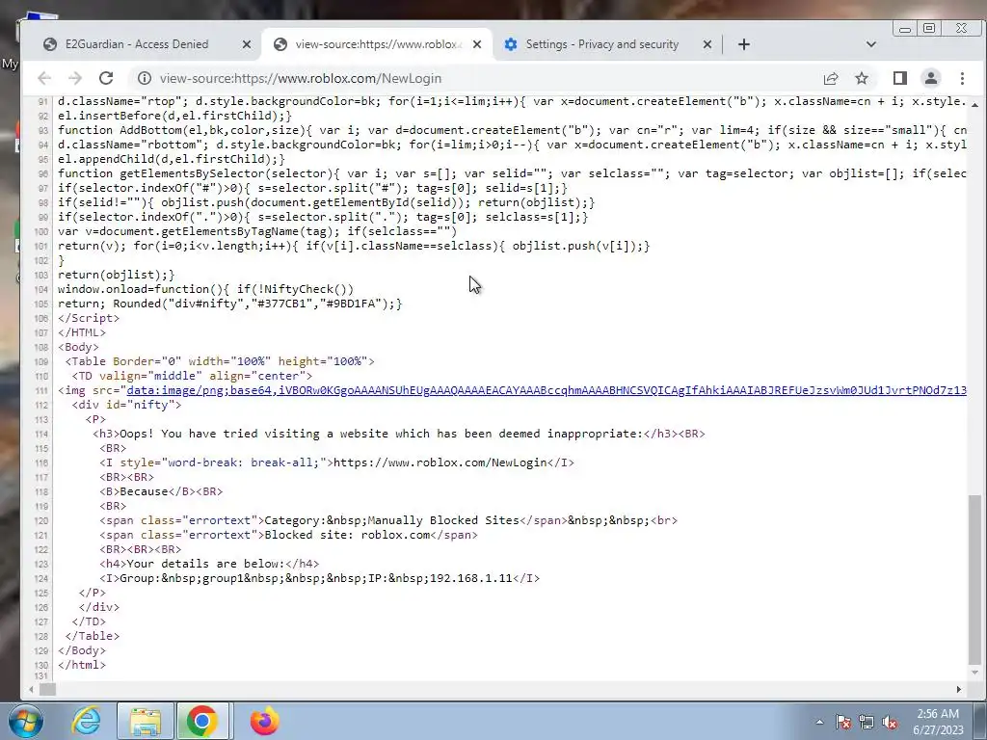Open a new tab

click(743, 44)
